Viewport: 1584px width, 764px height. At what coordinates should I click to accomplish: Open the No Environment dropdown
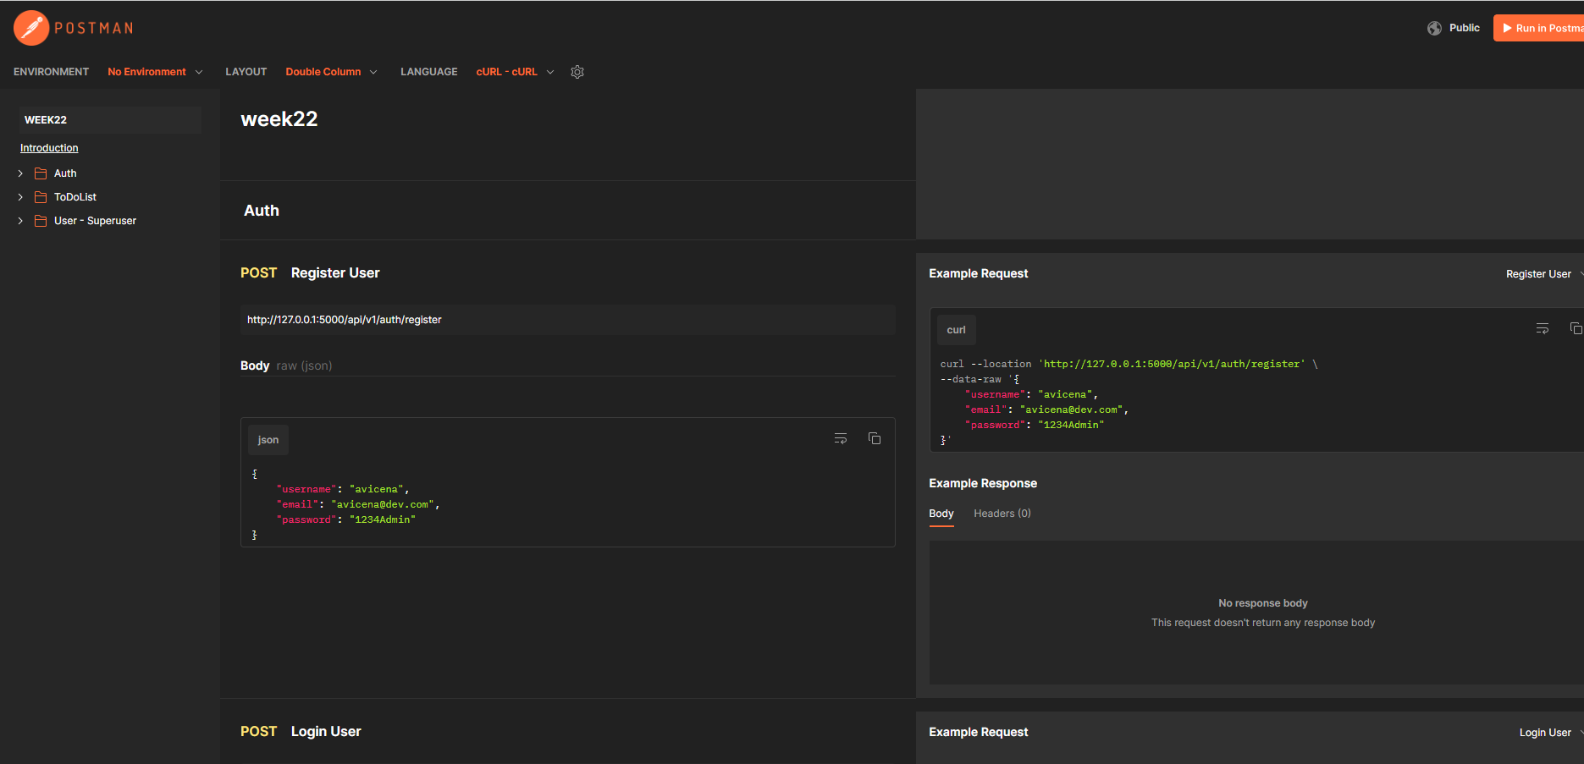[x=155, y=72]
